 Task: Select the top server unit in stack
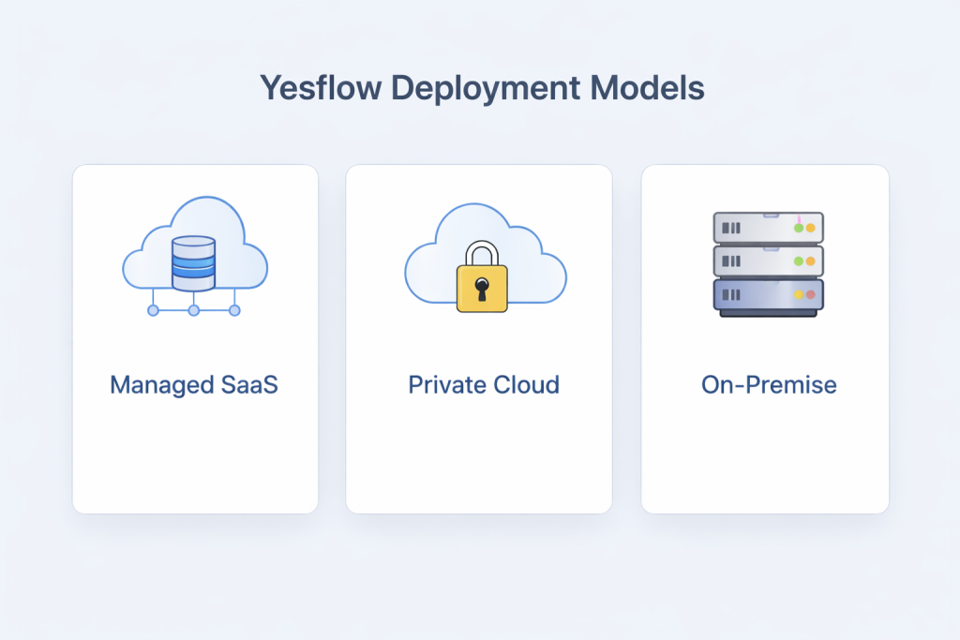[768, 228]
